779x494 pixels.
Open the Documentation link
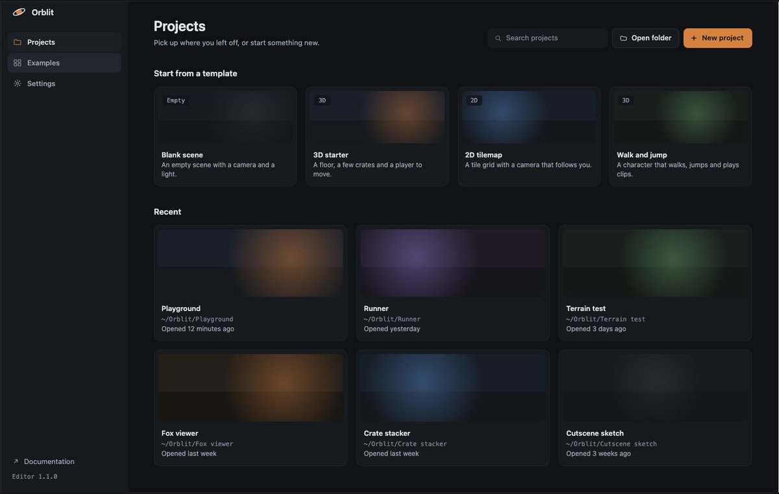43,462
